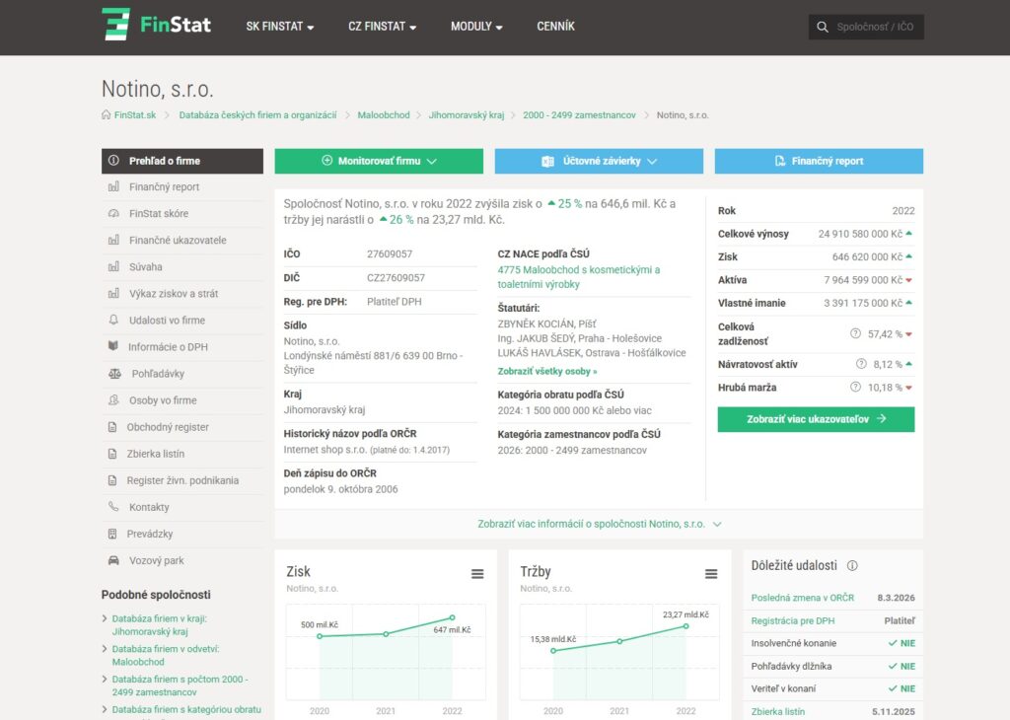
Task: Click help icon next to Návratovosť aktív
Action: pos(861,364)
